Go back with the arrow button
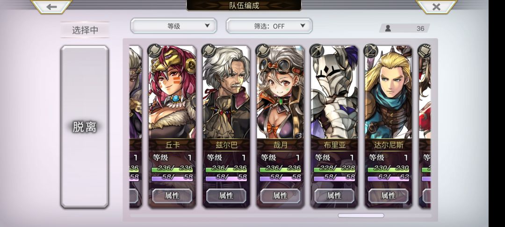The height and width of the screenshot is (227, 505). pyautogui.click(x=51, y=7)
